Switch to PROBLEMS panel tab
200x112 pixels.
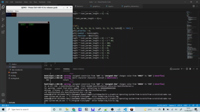pos(48,69)
